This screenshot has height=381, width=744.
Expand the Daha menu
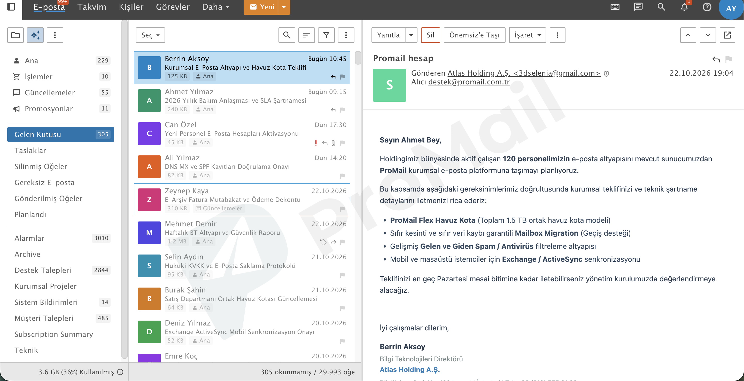[x=216, y=7]
